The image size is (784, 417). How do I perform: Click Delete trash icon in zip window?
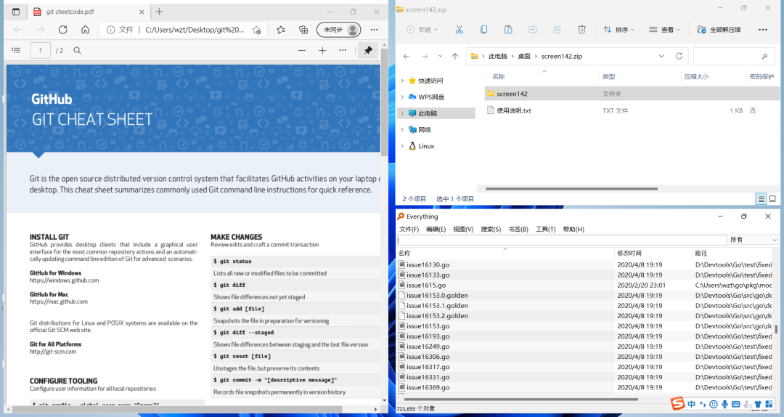pos(581,30)
